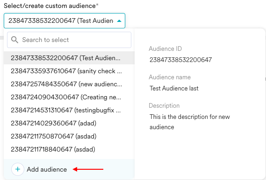The width and height of the screenshot is (266, 180).
Task: Click the Add audience button
Action: (39, 169)
